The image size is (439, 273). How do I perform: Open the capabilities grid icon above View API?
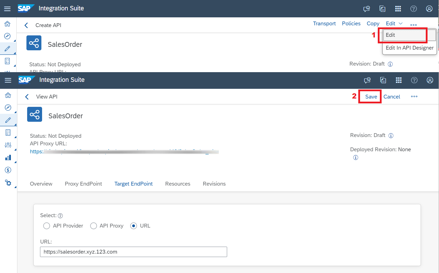399,80
